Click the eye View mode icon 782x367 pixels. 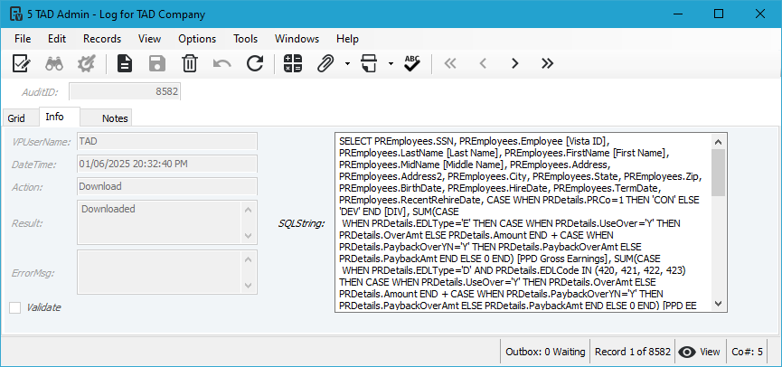point(687,352)
